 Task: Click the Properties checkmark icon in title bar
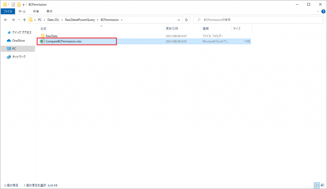[13, 5]
